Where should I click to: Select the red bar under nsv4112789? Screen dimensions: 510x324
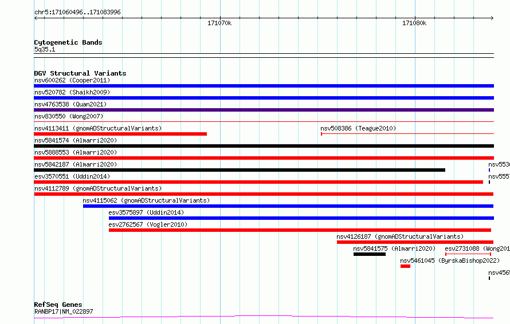[264, 194]
